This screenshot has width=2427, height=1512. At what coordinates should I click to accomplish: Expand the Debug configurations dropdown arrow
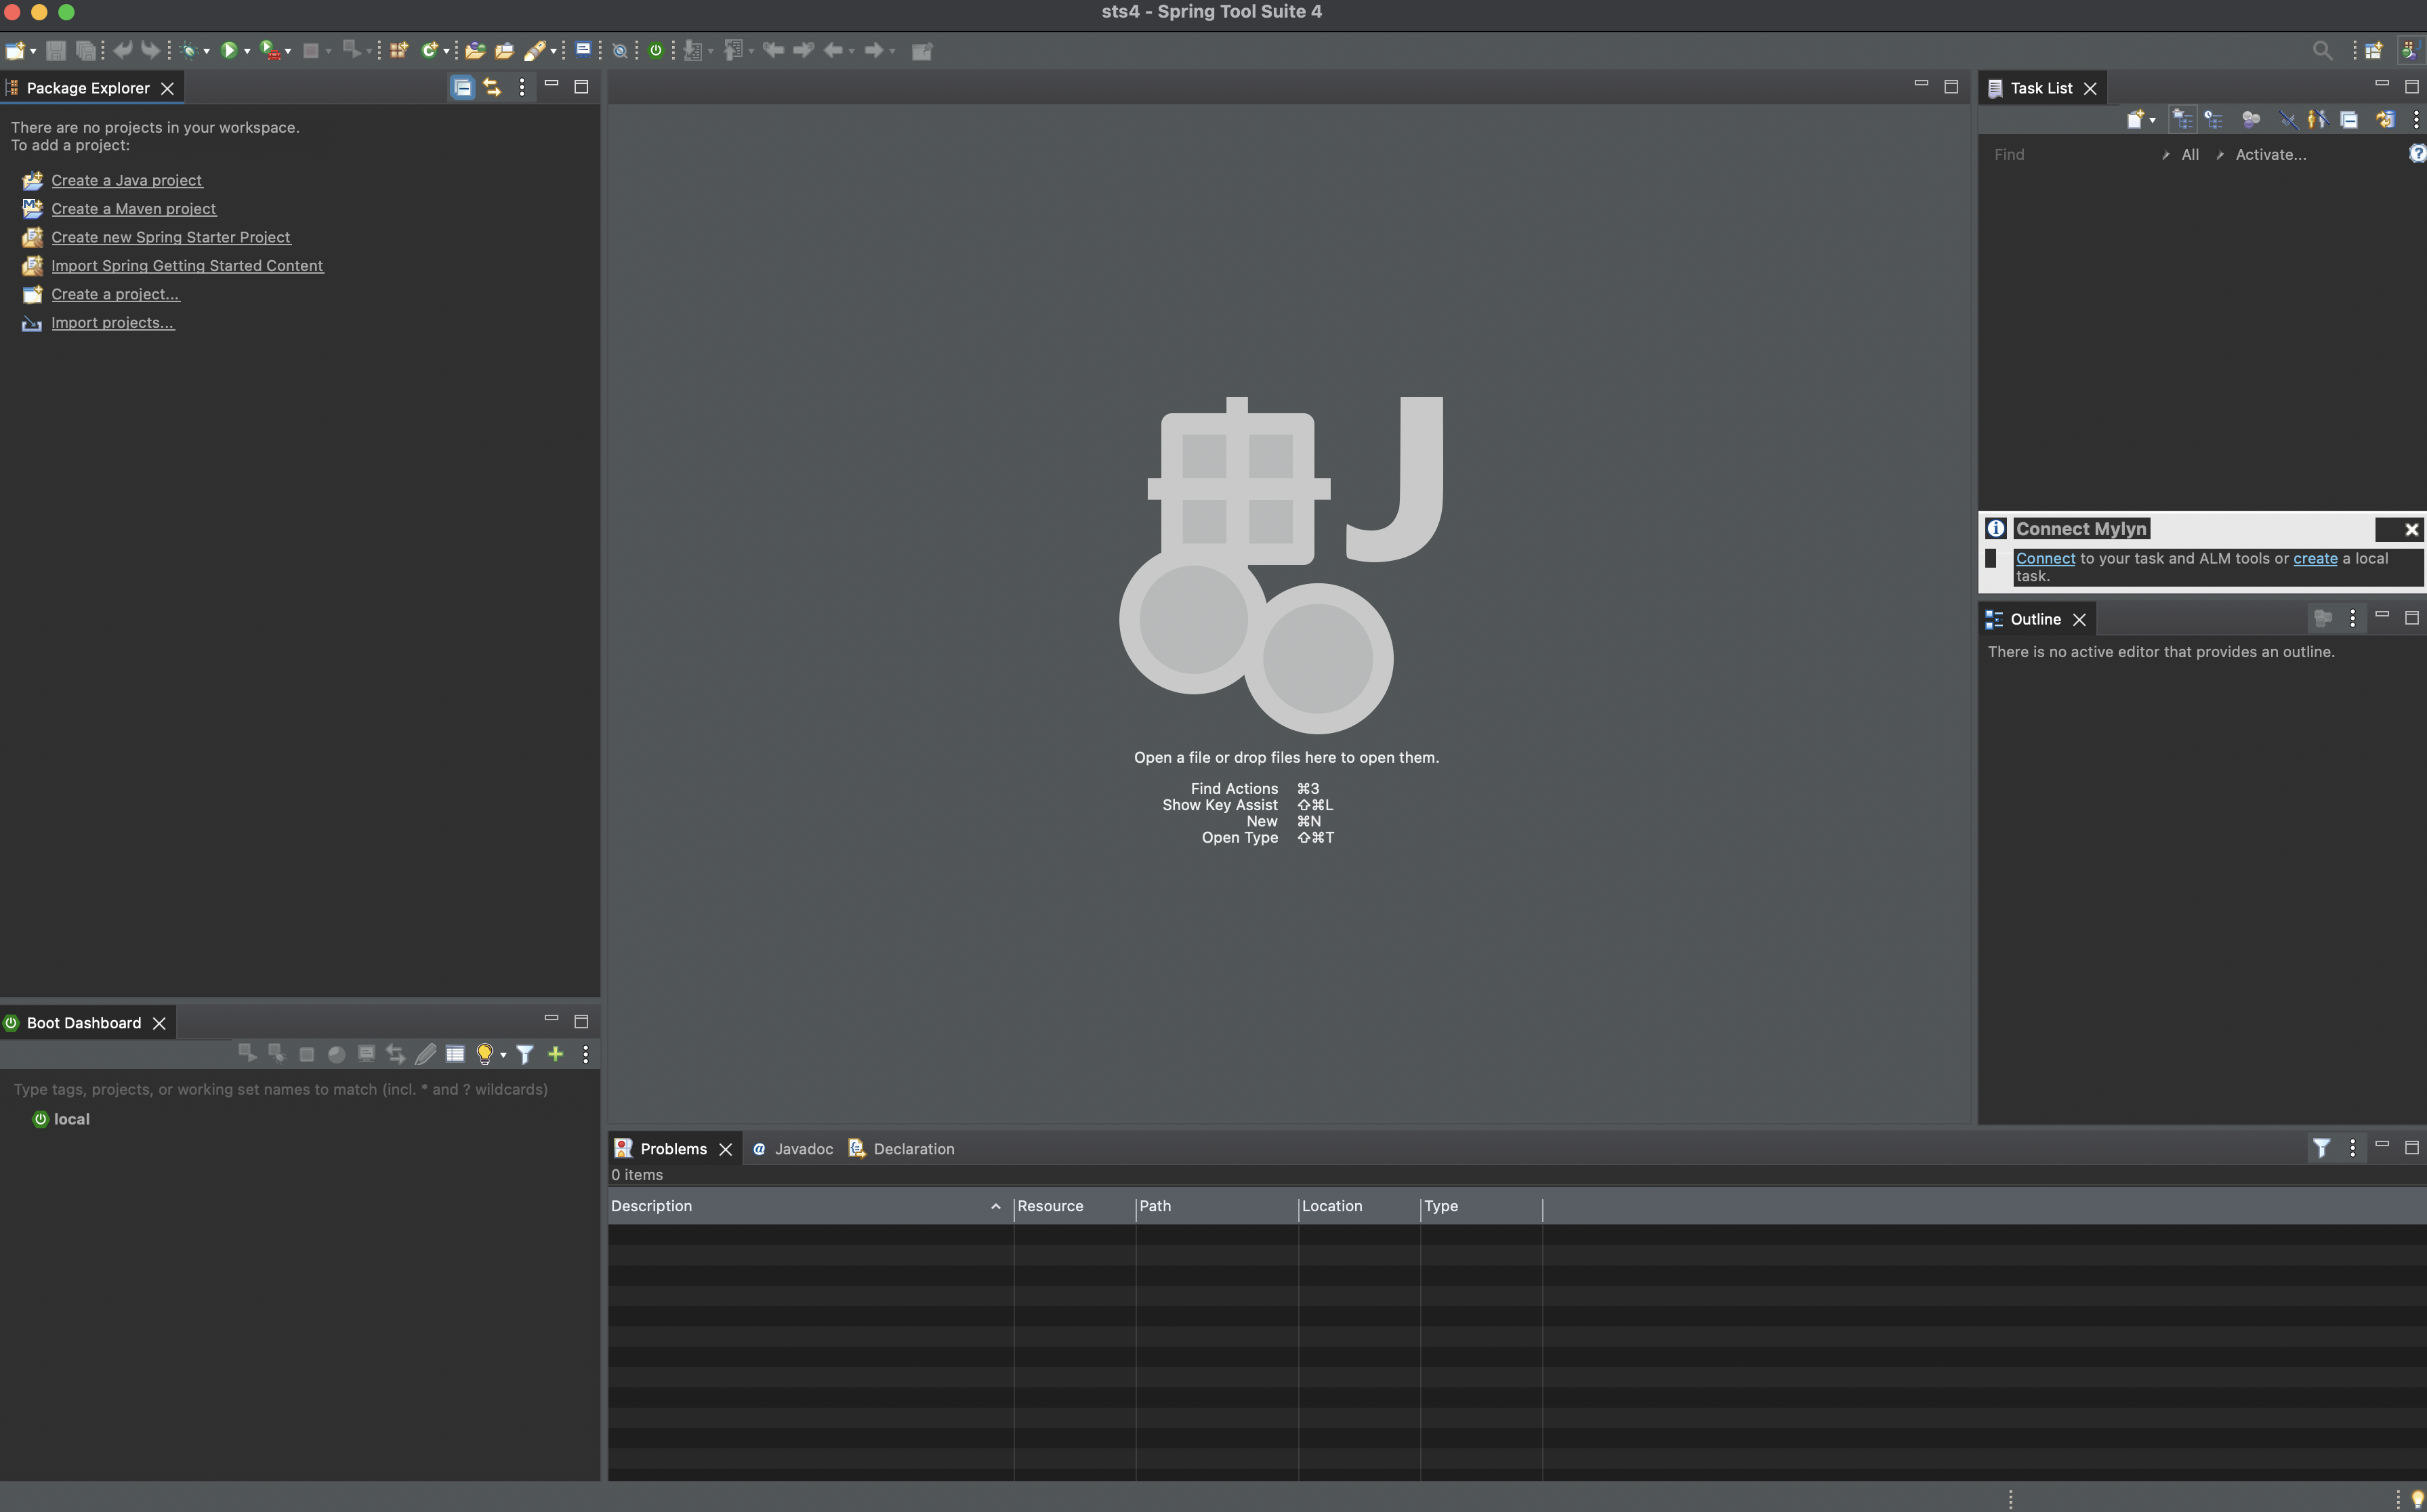pyautogui.click(x=207, y=51)
